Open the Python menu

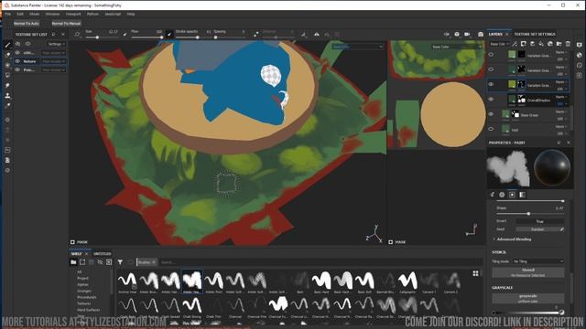point(92,14)
